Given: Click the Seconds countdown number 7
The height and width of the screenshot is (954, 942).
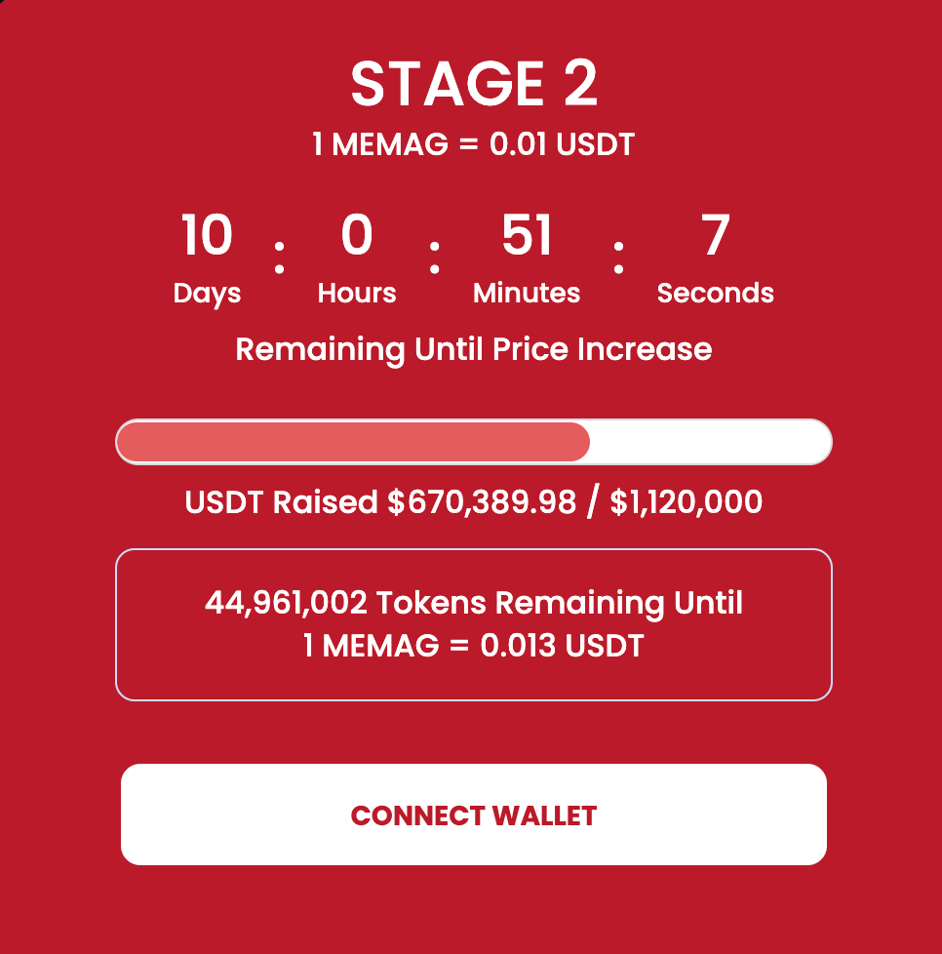Looking at the screenshot, I should pyautogui.click(x=715, y=234).
